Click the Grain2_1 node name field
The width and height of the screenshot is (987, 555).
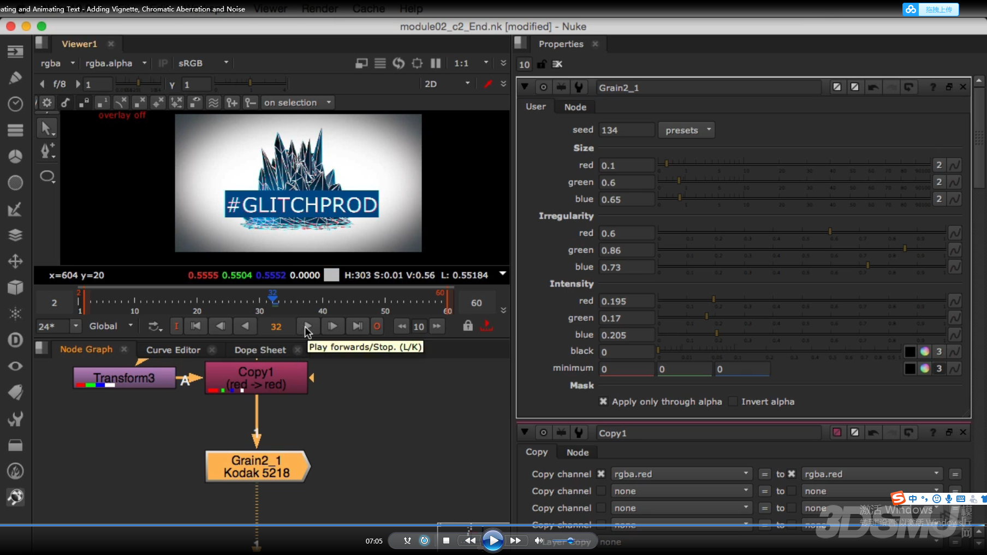pyautogui.click(x=709, y=87)
